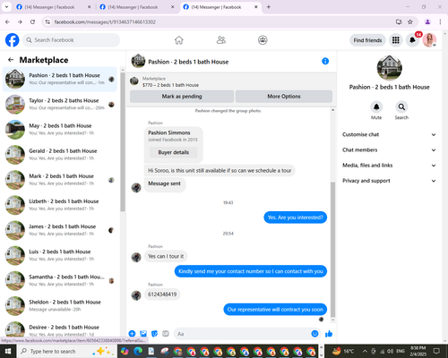Click the browser address bar URL
The height and width of the screenshot is (358, 448).
pyautogui.click(x=105, y=21)
